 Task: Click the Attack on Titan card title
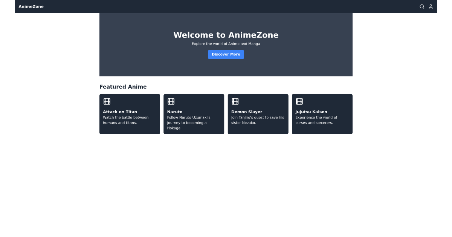coord(120,112)
